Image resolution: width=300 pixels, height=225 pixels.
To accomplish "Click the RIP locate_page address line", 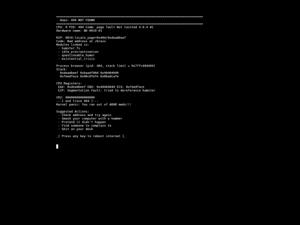I will click(91, 38).
